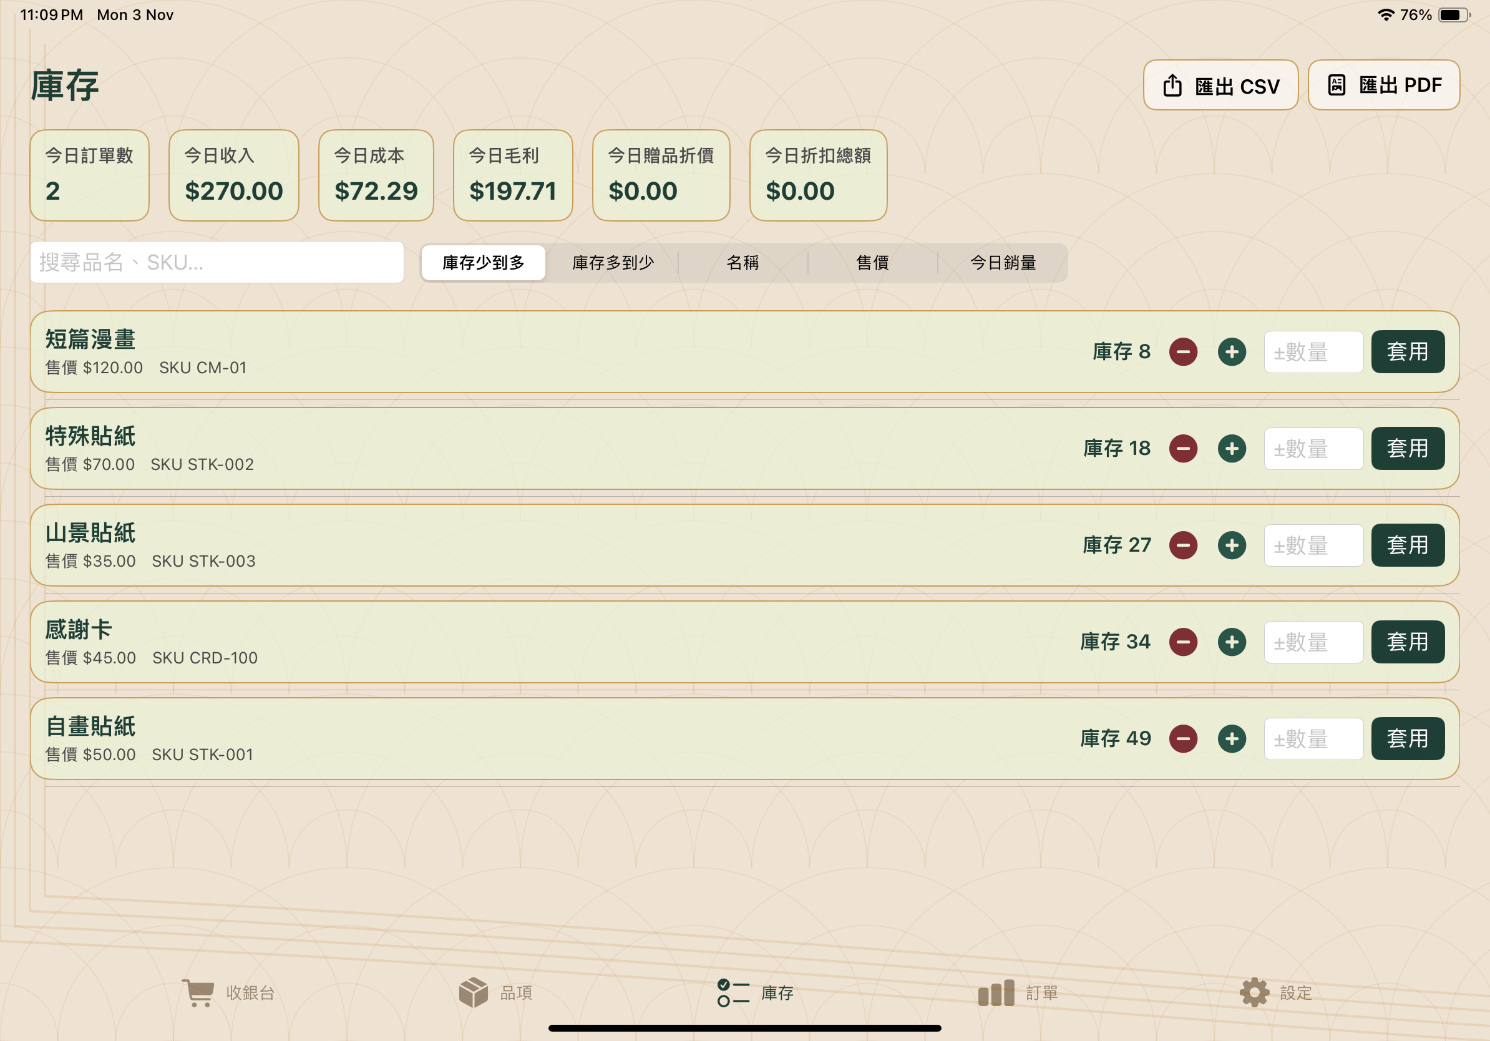Tap the red minus icon for 短篇漫畫

coord(1182,352)
